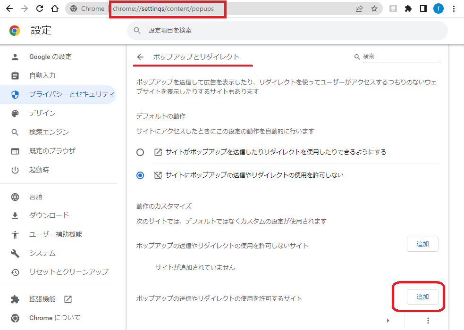464x330 pixels.
Task: Click the browser window icon beside 既定のブラウザ
Action: click(x=15, y=151)
